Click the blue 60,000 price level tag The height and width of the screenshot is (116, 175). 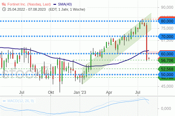click(x=167, y=54)
